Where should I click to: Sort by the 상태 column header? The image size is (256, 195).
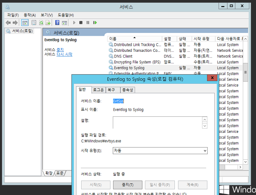tap(184, 39)
